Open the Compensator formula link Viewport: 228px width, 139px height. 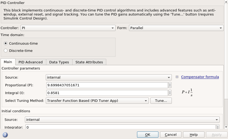(x=200, y=77)
